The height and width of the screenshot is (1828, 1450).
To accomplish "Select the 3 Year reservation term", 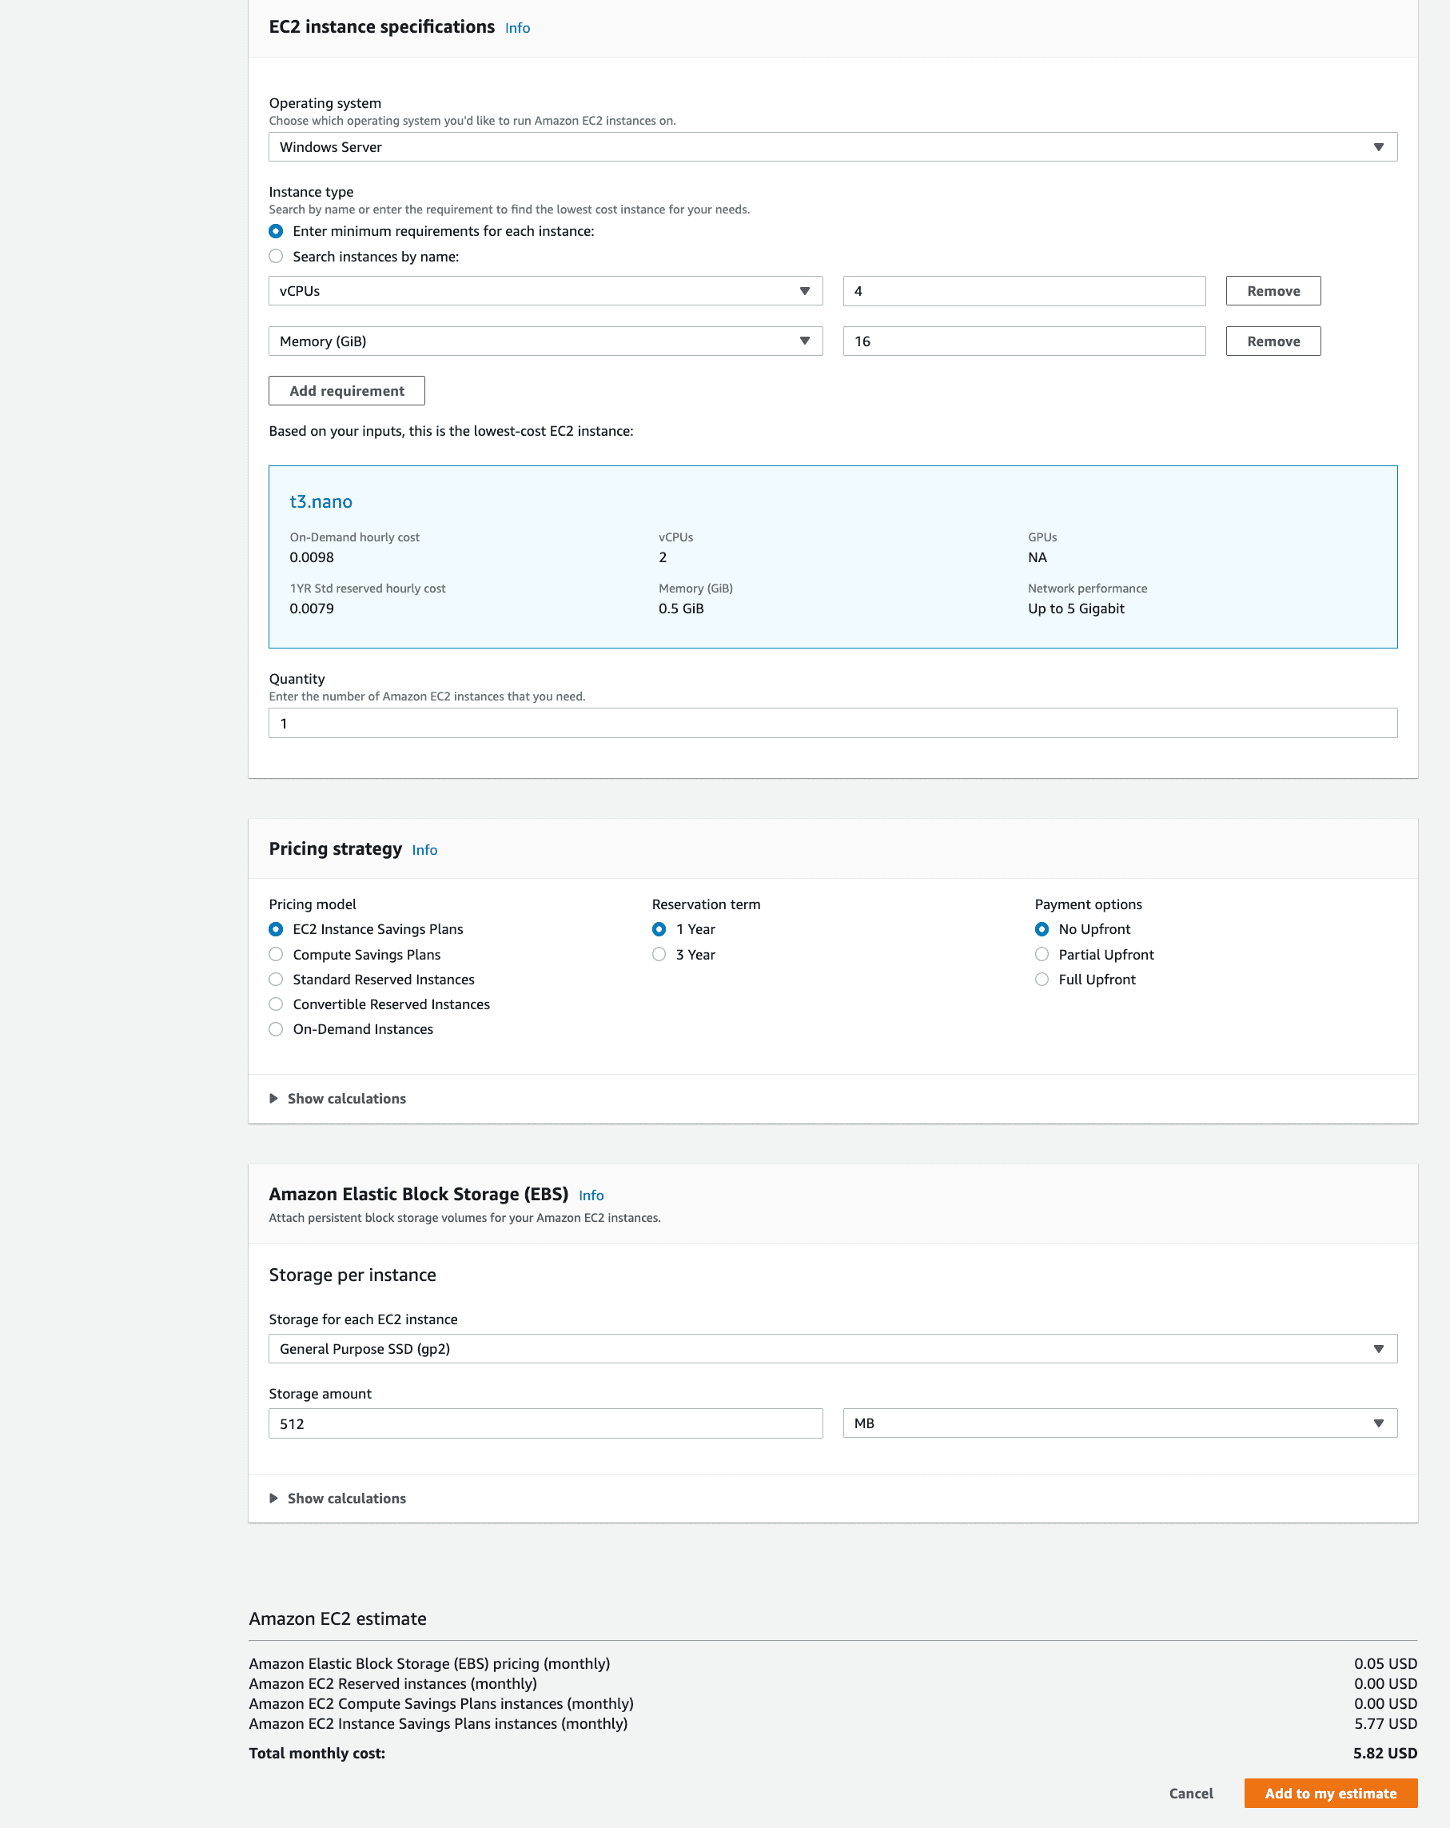I will coord(659,954).
